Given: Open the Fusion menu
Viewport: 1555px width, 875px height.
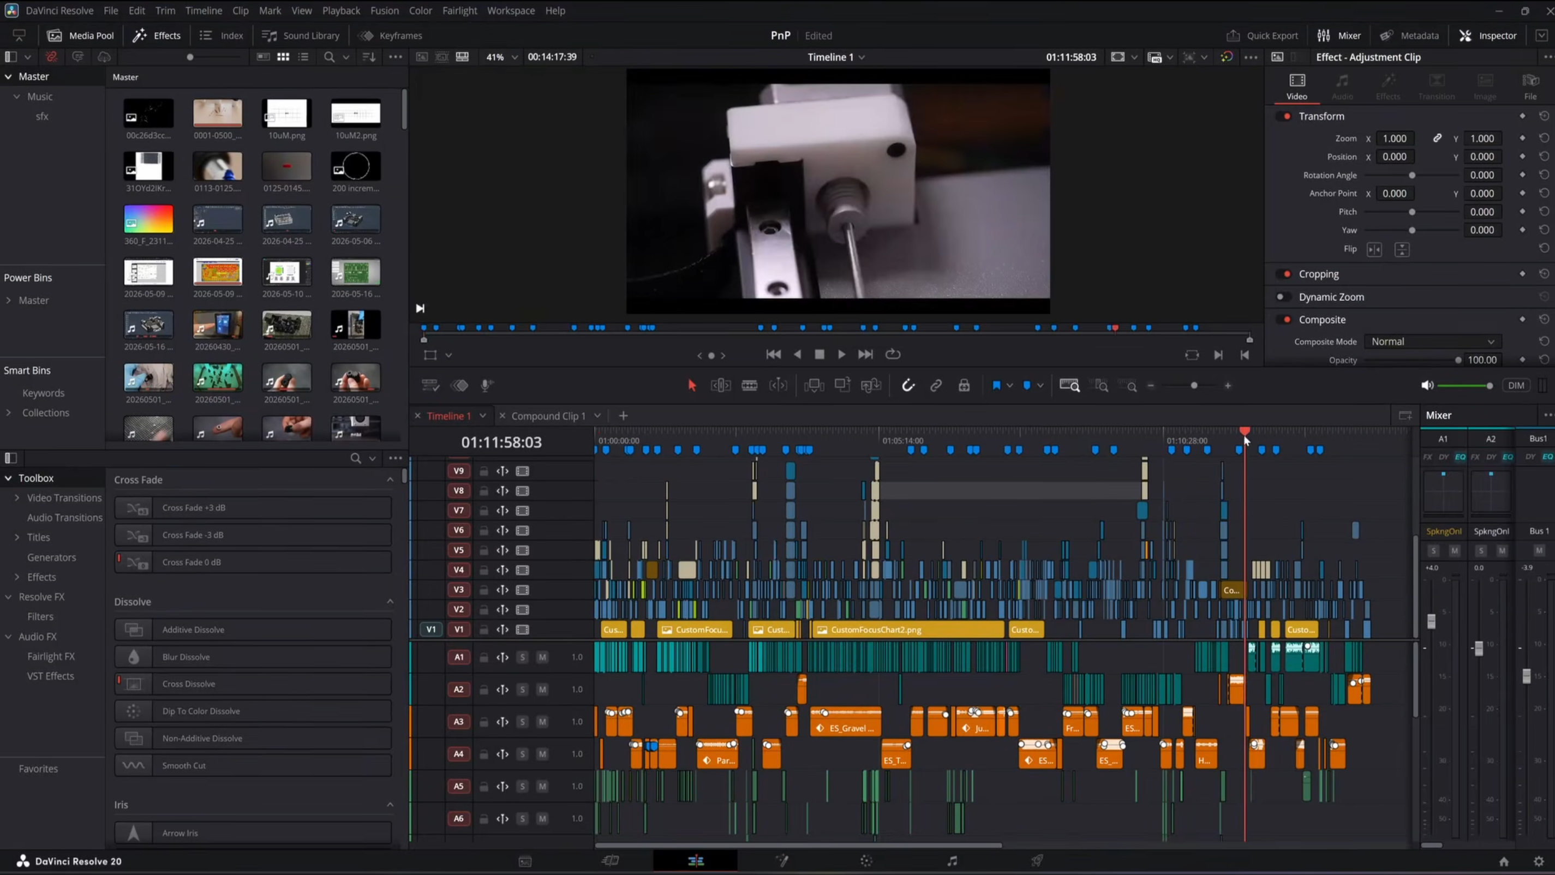Looking at the screenshot, I should click(384, 10).
